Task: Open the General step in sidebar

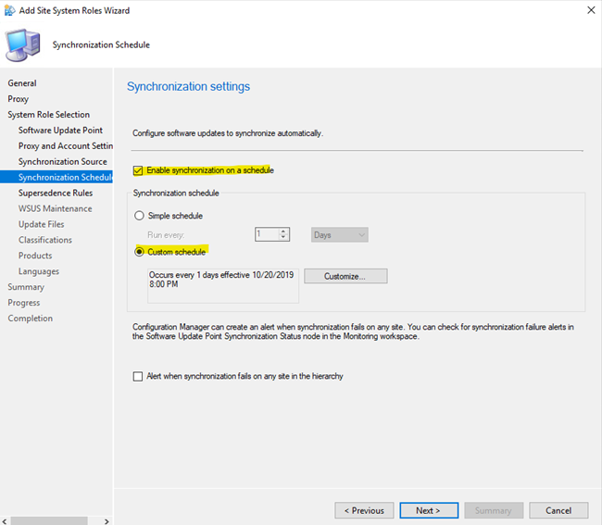Action: (22, 83)
